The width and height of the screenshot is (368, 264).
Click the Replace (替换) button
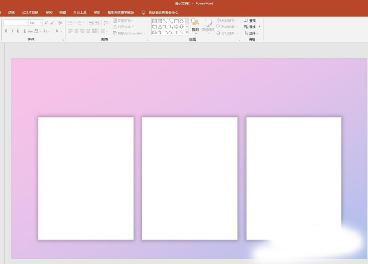coord(252,27)
